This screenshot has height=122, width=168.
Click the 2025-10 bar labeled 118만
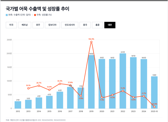(154, 92)
